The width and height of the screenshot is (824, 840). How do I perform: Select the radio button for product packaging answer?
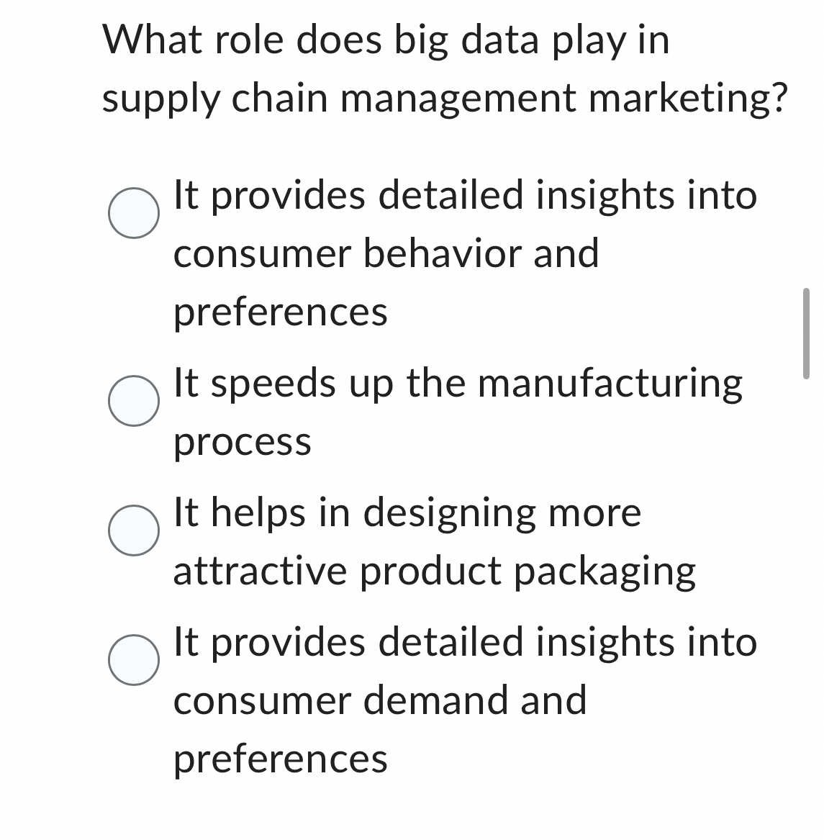click(x=134, y=531)
